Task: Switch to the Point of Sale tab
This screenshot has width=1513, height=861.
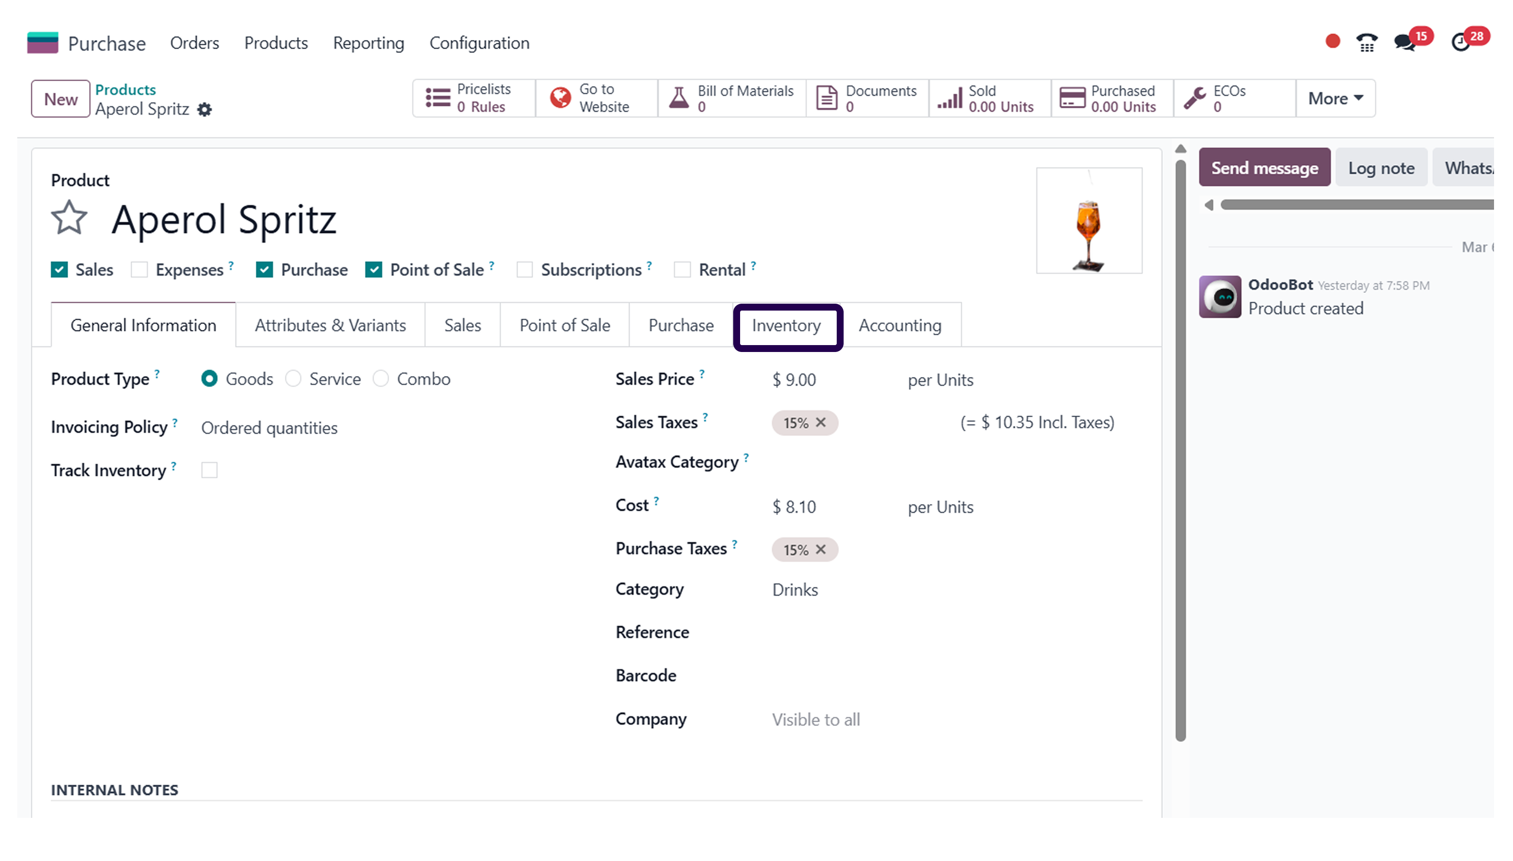Action: point(565,326)
